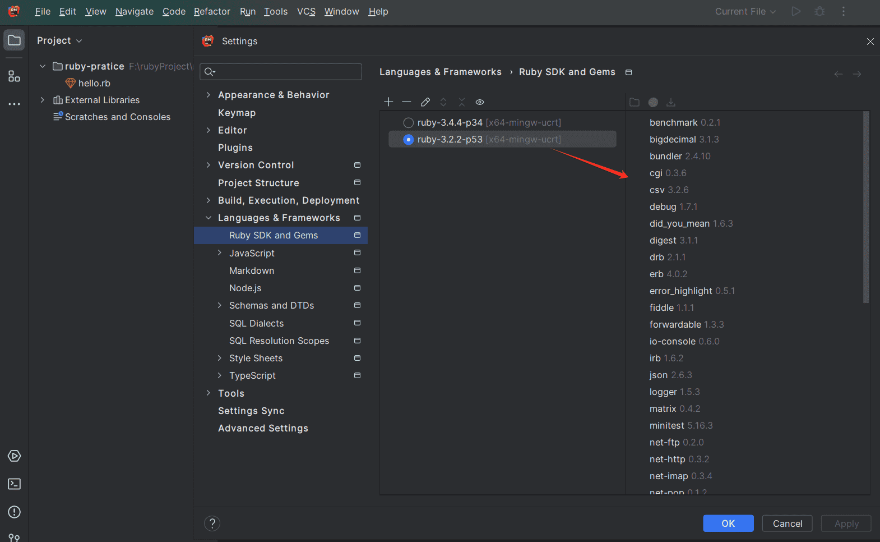Open the Refactor menu
Viewport: 880px width, 542px height.
coord(212,11)
